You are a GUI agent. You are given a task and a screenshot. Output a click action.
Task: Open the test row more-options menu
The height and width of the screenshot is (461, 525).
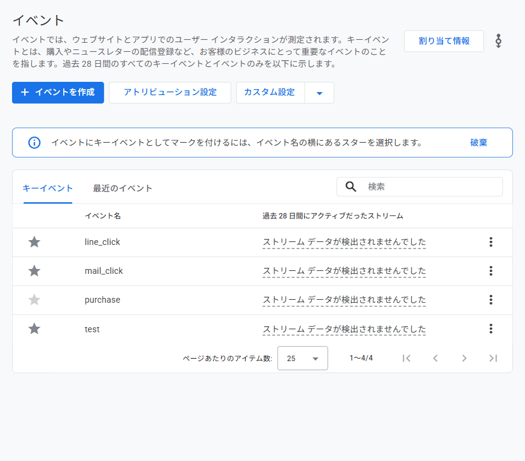point(491,329)
